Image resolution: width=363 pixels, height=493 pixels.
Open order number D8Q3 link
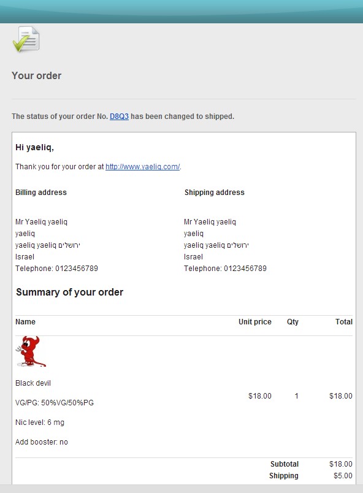click(119, 117)
